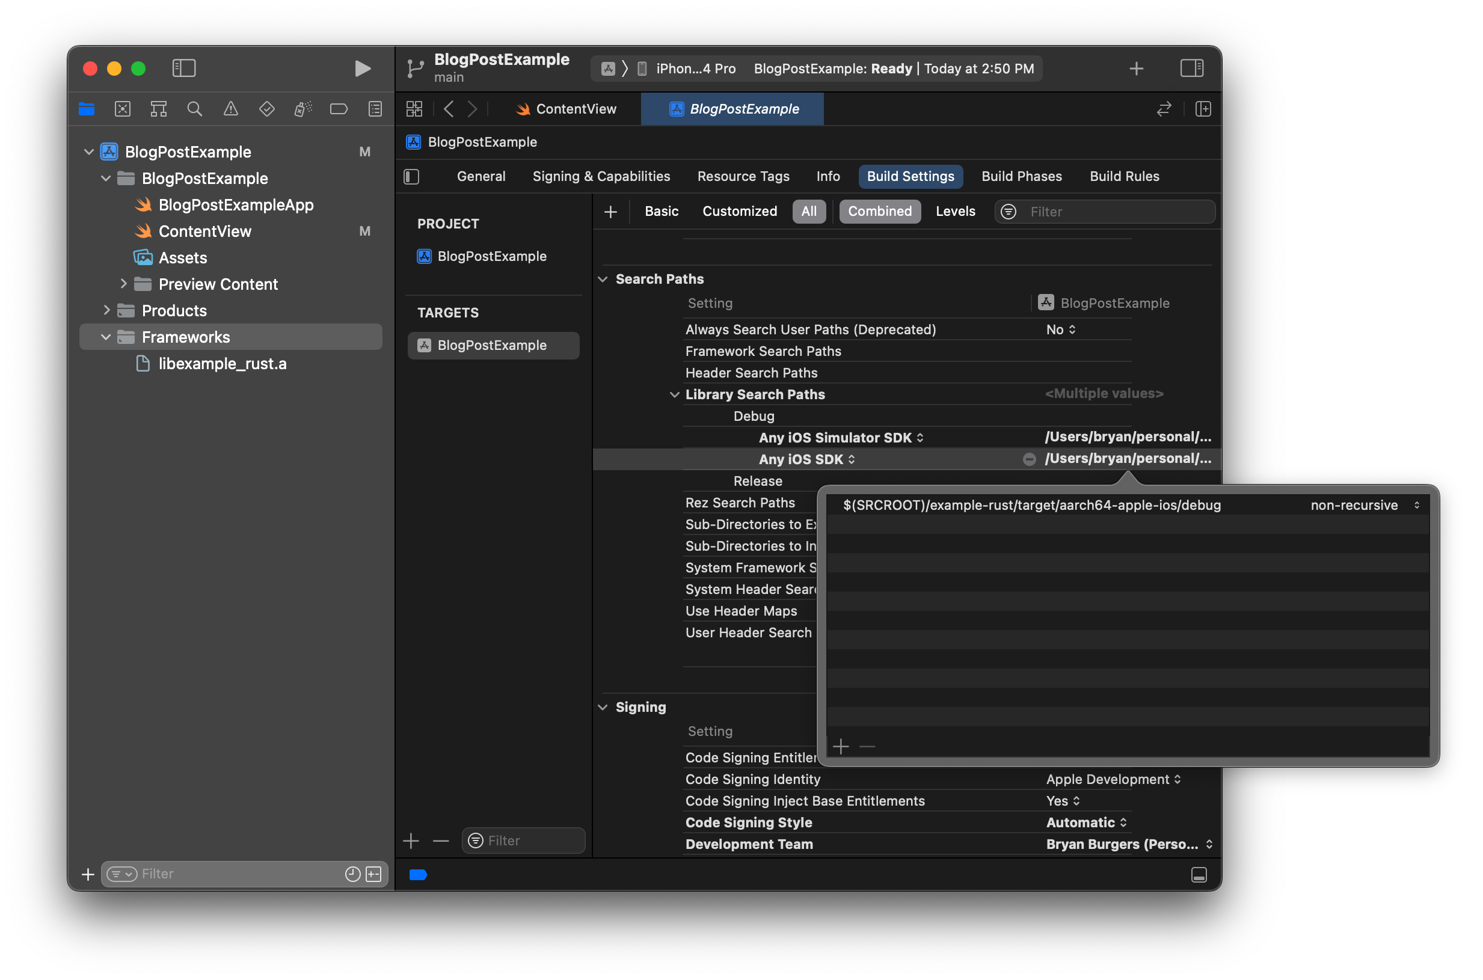Image resolution: width=1483 pixels, height=980 pixels.
Task: Collapse the BlogPostExample project root
Action: pos(89,152)
